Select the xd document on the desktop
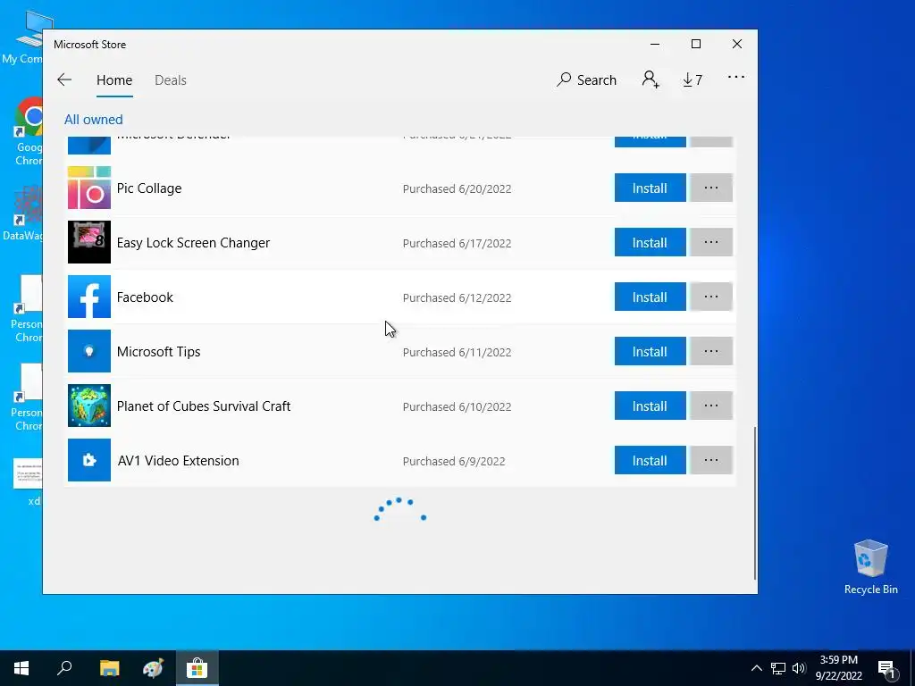 pos(29,481)
